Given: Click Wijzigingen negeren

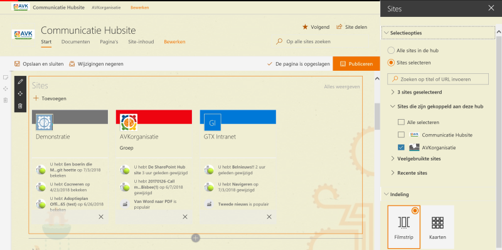Looking at the screenshot, I should point(96,64).
